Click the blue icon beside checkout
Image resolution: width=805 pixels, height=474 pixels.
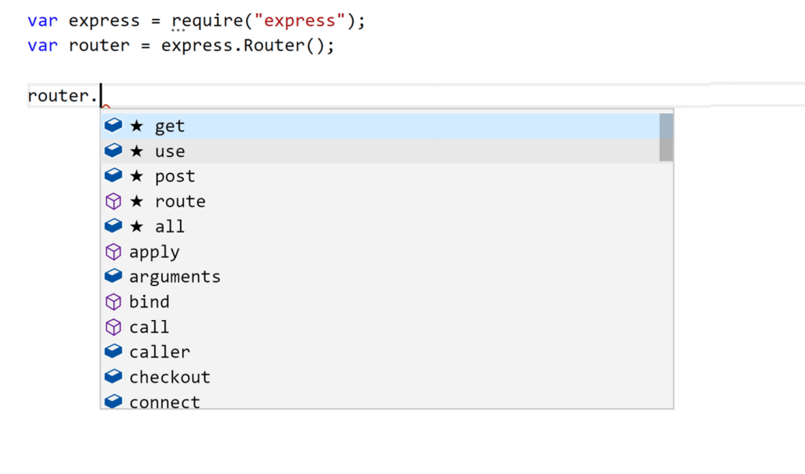[x=114, y=377]
